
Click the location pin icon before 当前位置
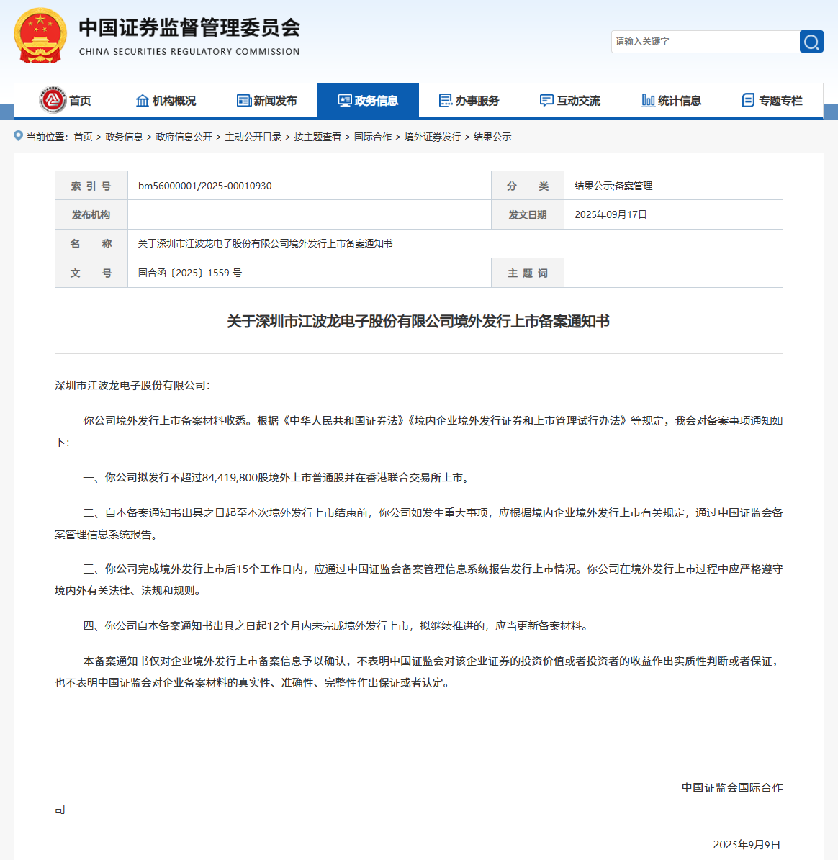pos(19,136)
